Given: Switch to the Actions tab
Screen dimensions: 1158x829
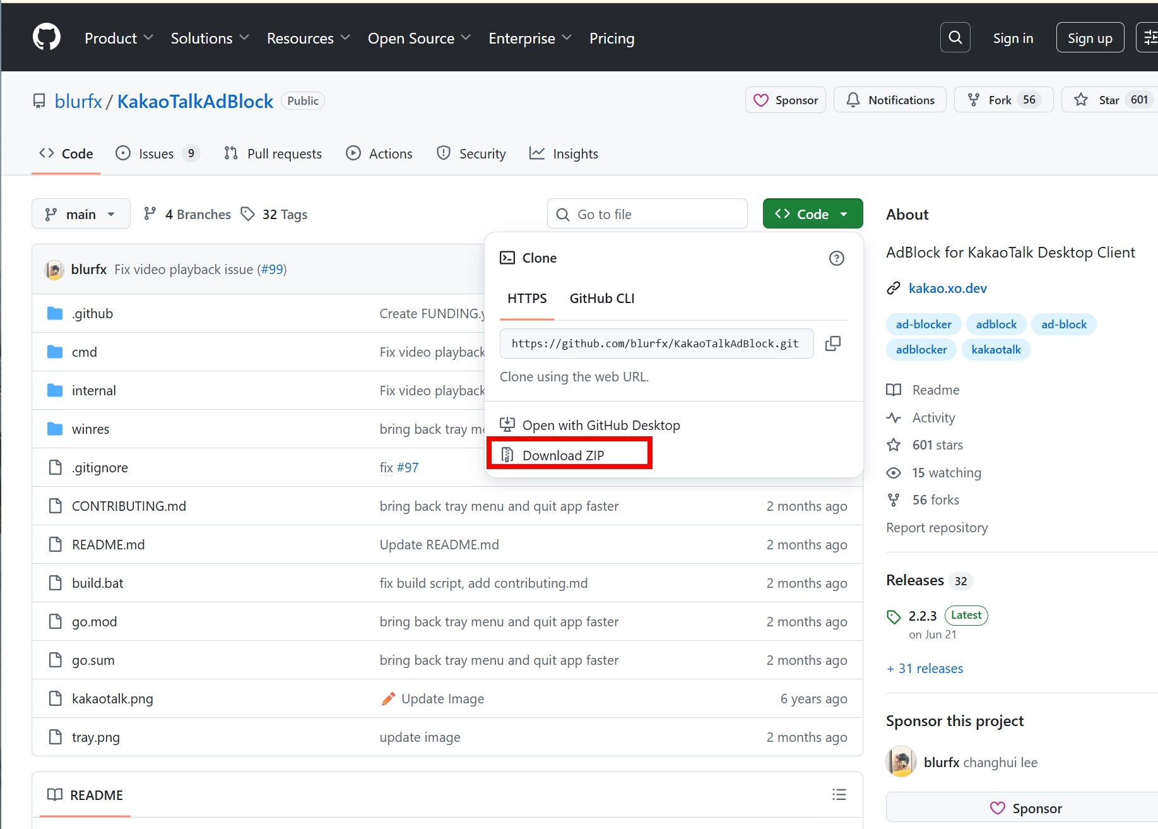Looking at the screenshot, I should (379, 153).
